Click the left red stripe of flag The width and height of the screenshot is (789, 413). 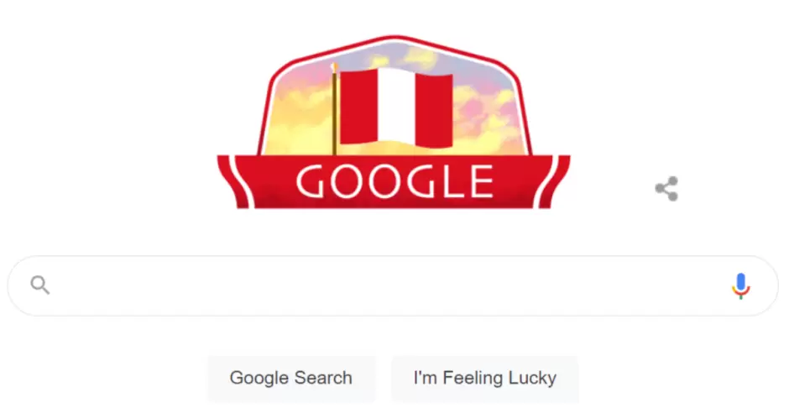358,107
